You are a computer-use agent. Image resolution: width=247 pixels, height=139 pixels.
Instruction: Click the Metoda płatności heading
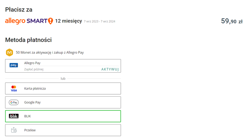[28, 40]
